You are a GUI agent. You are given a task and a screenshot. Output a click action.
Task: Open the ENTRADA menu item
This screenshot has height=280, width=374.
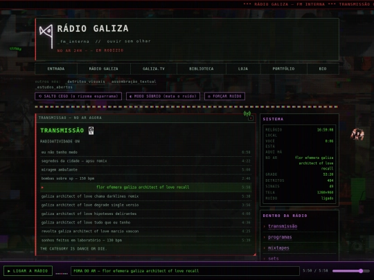click(x=56, y=69)
